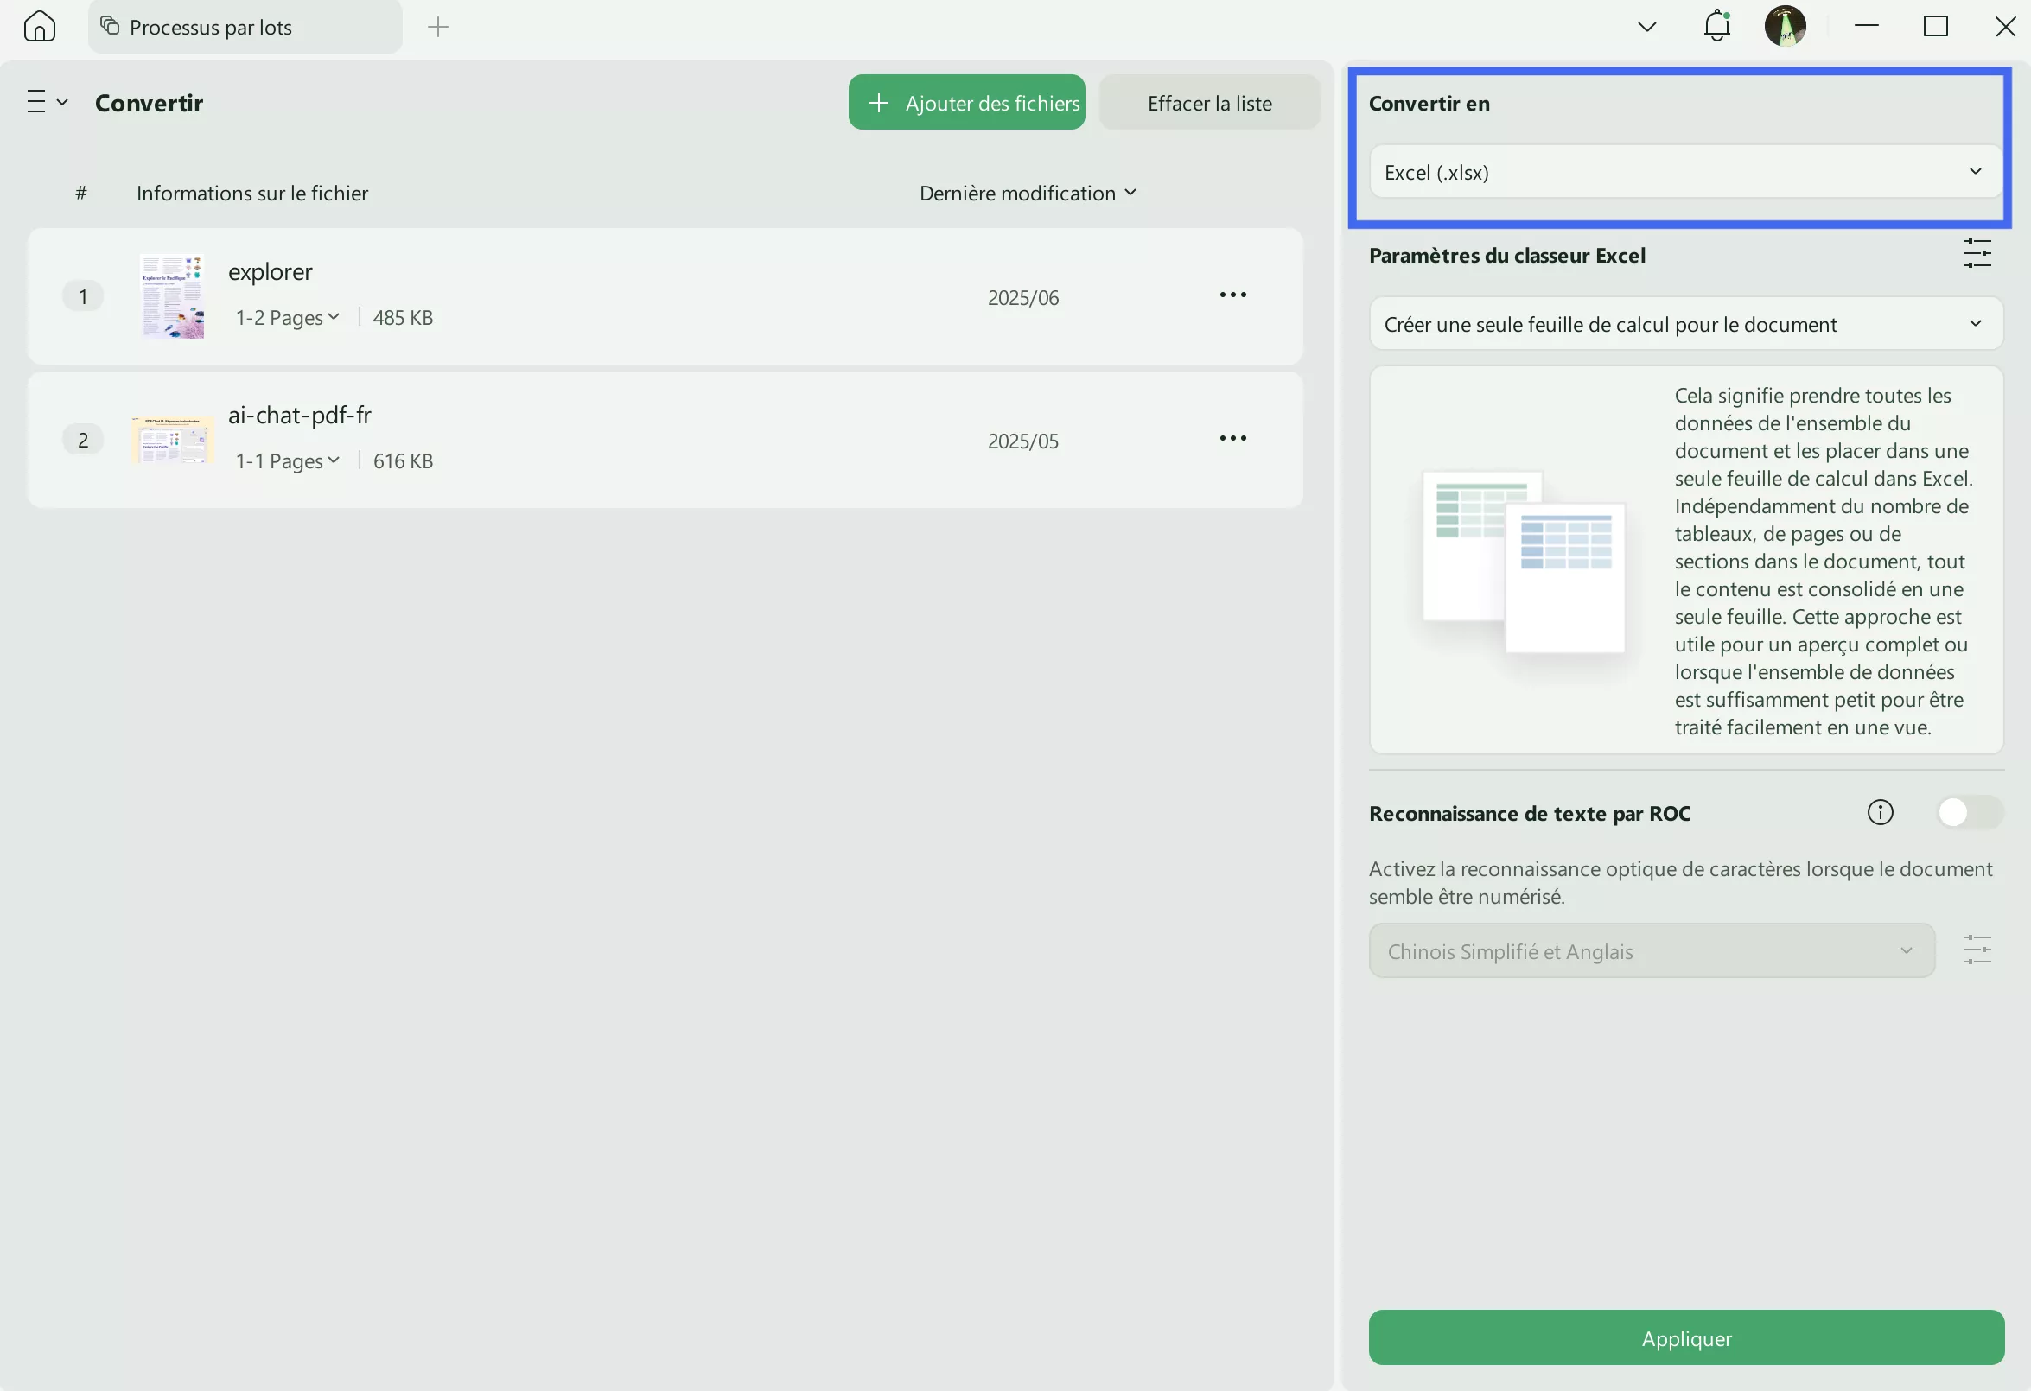Click the OCR info icon
Screen dimensions: 2031x1391
coord(1880,813)
